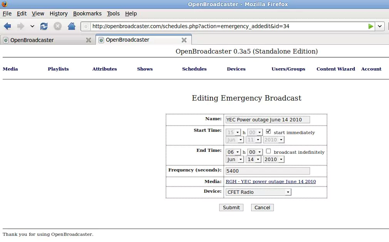Open the Bookmarks menu
389x242 pixels.
tap(87, 13)
